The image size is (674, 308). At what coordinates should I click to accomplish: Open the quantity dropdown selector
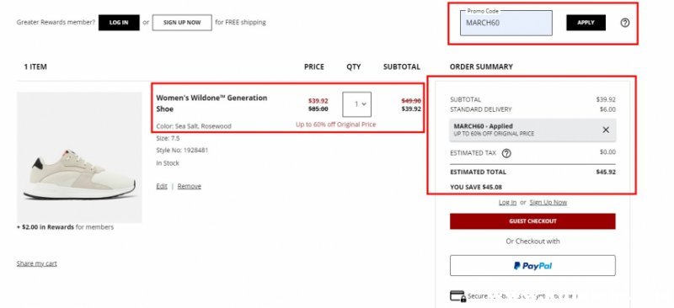click(x=356, y=104)
